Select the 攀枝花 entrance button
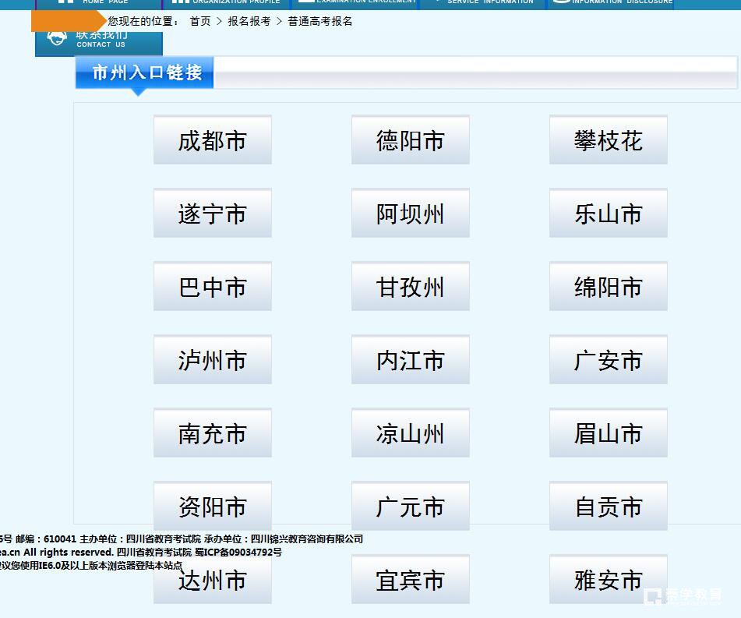Screen dimensions: 741x618 point(609,140)
